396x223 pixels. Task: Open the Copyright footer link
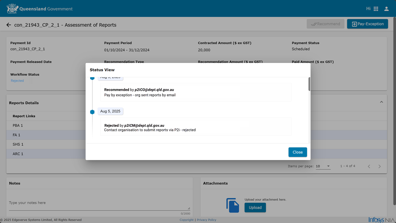pyautogui.click(x=186, y=220)
